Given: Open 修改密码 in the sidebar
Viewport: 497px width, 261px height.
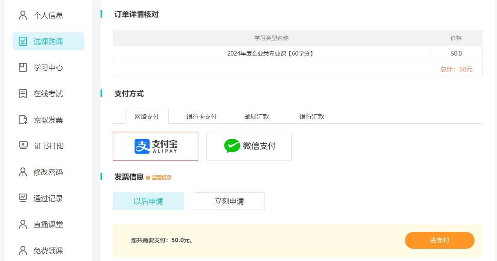Looking at the screenshot, I should point(48,172).
